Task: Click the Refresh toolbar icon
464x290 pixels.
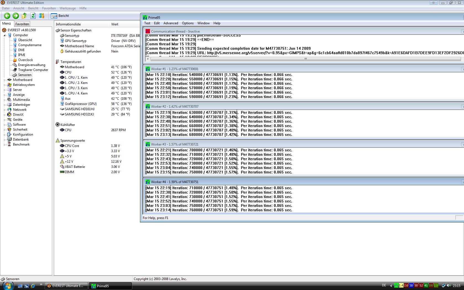Action: pos(33,16)
